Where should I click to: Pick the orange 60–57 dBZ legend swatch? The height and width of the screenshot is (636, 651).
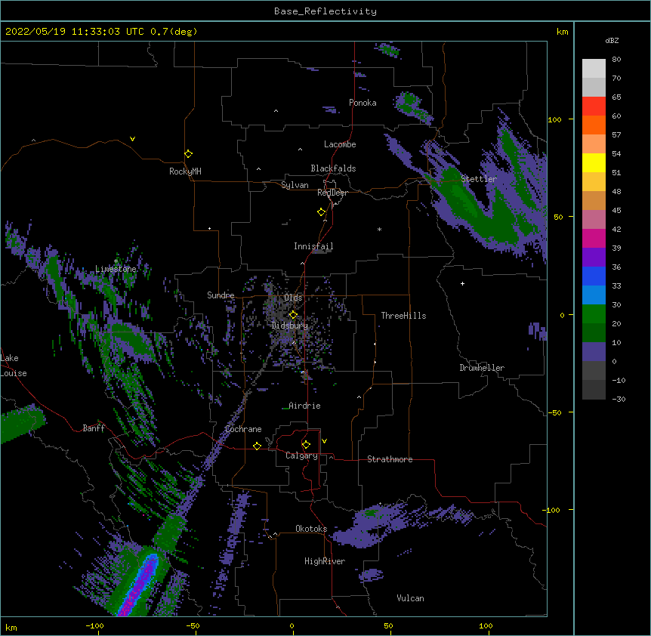(x=594, y=125)
